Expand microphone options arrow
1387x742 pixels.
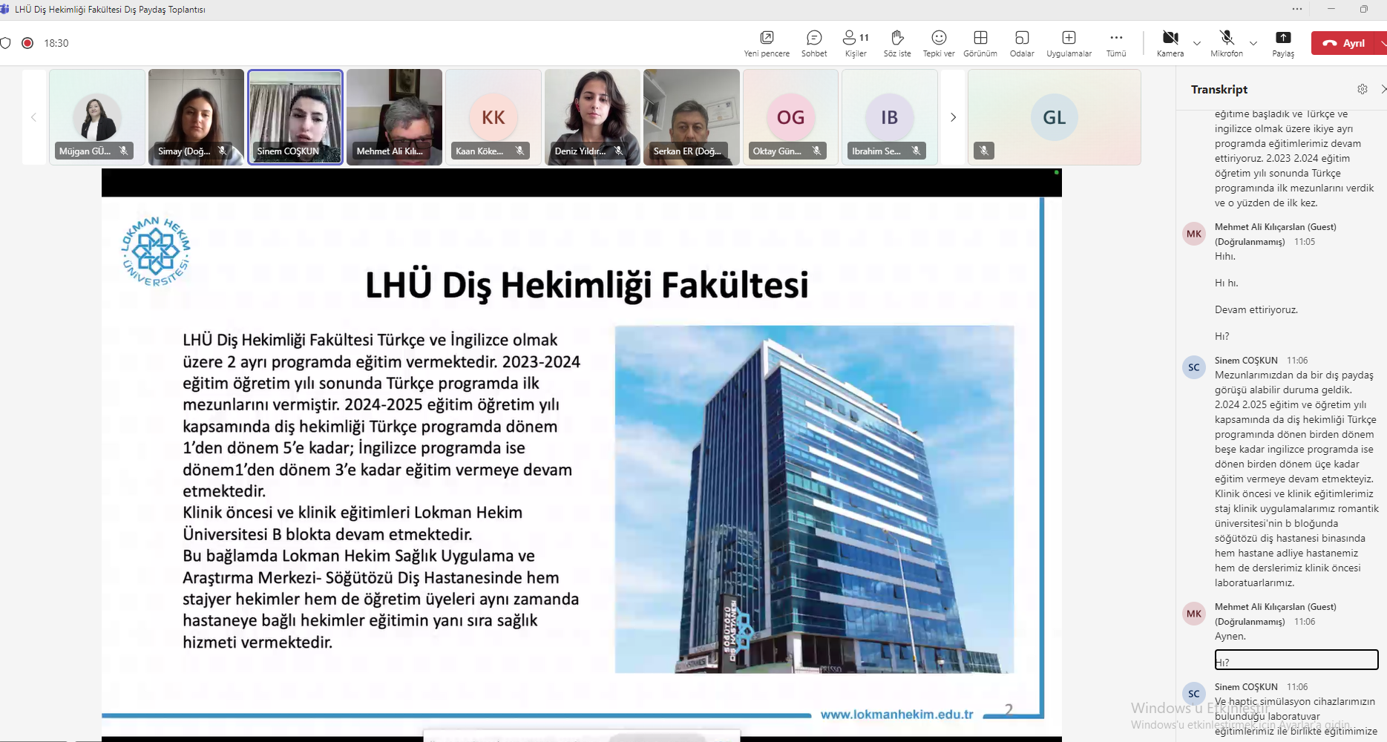(x=1253, y=43)
